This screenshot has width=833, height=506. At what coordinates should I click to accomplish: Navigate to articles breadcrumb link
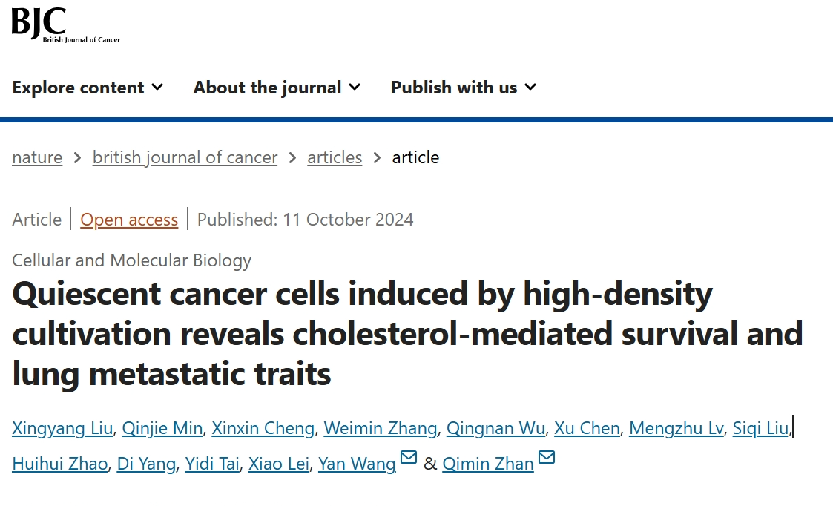(335, 157)
